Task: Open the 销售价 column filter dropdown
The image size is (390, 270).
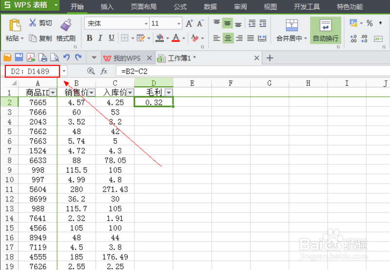Action: [92, 93]
